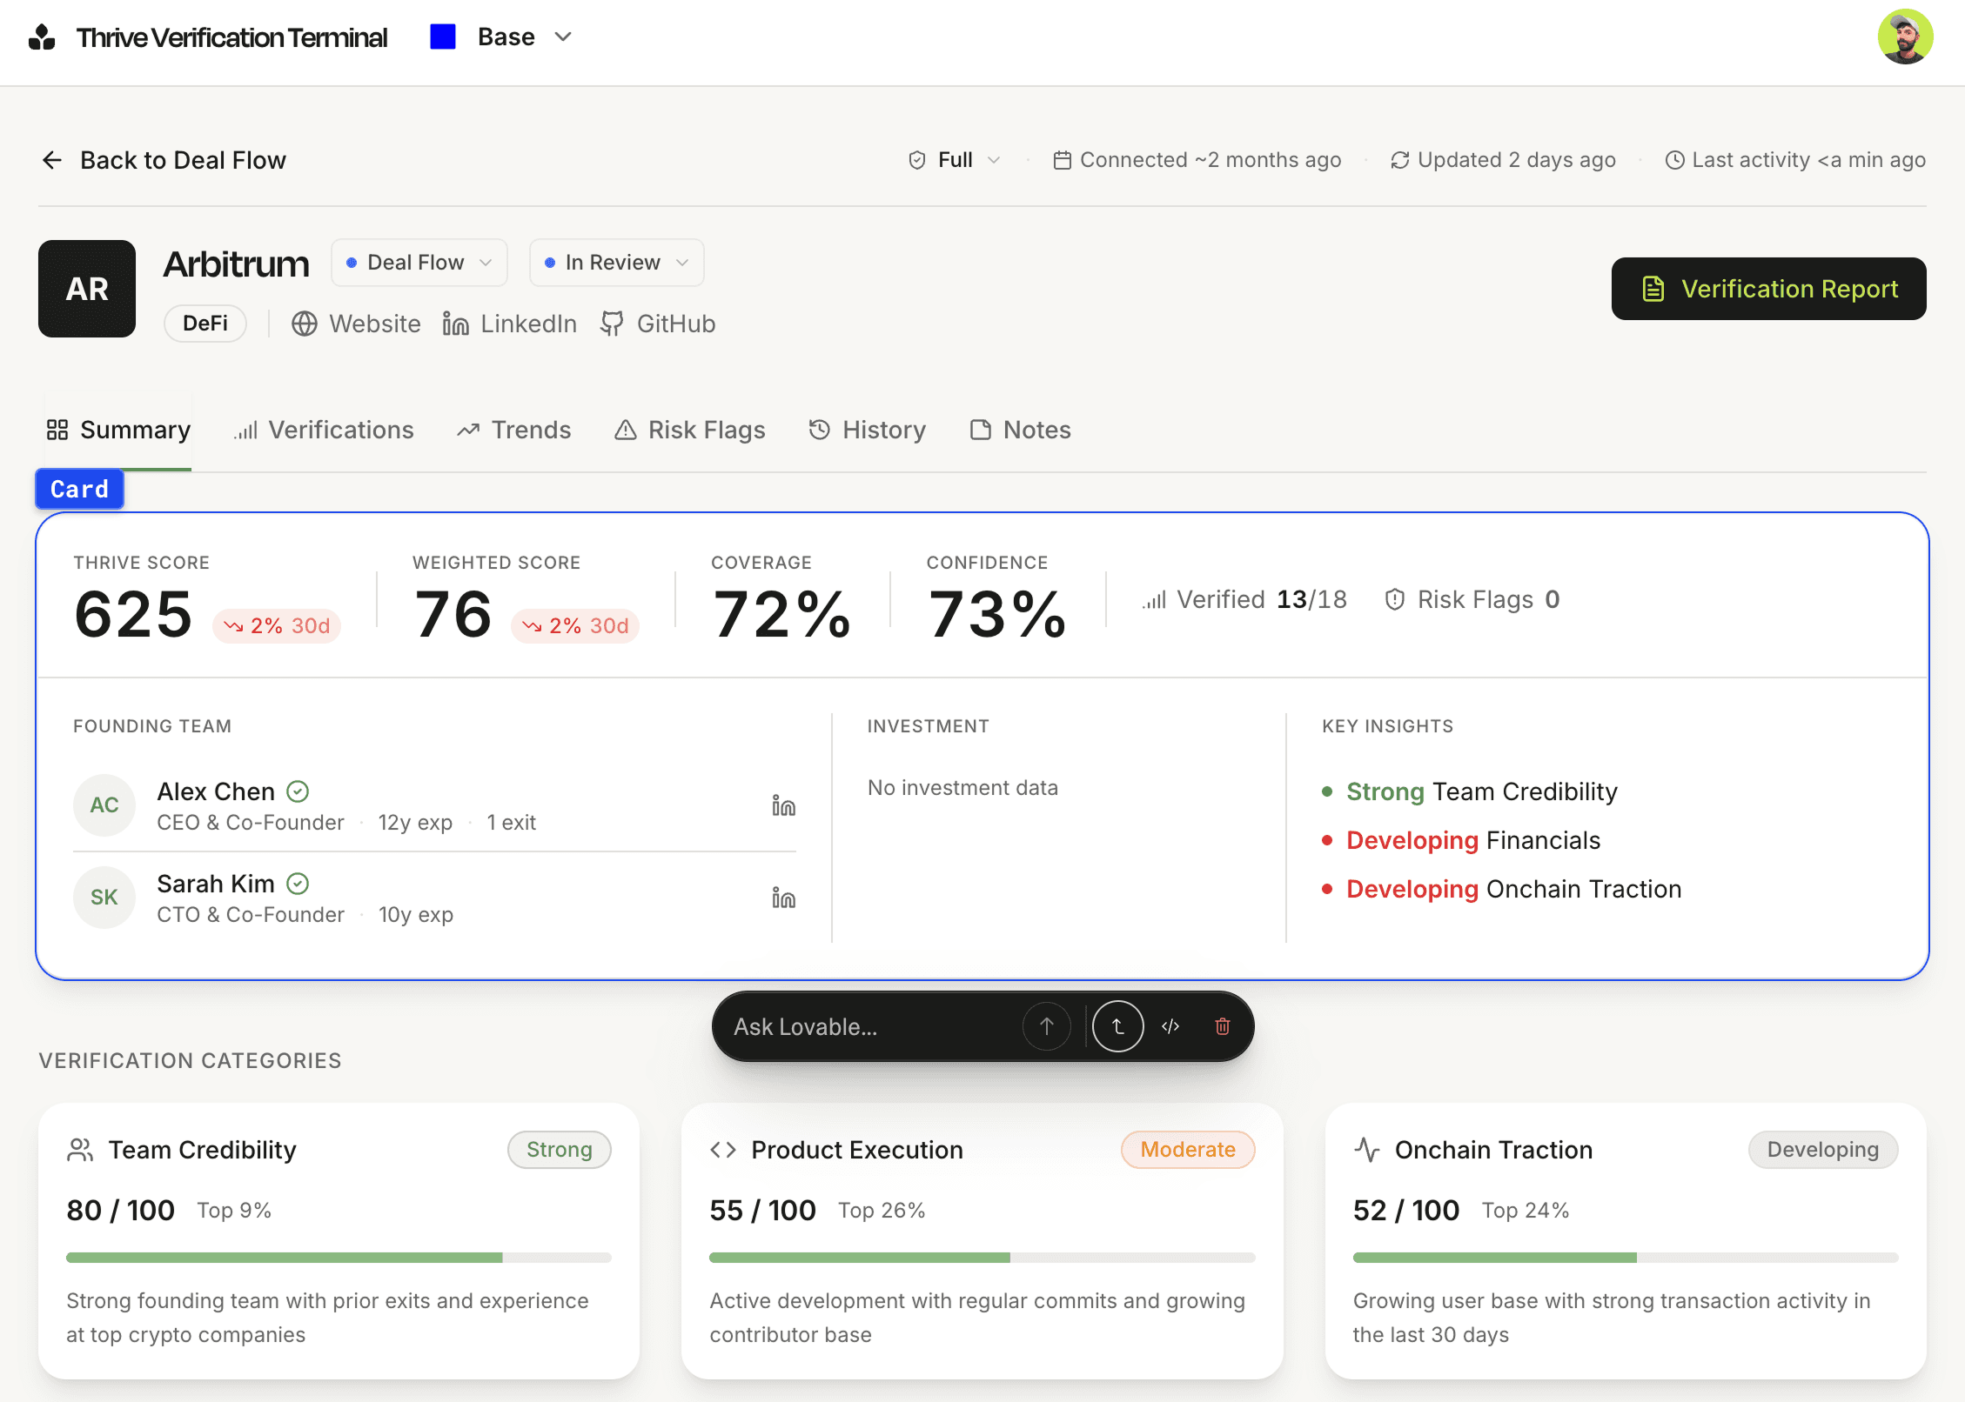Click the AR company logo tile

[87, 289]
